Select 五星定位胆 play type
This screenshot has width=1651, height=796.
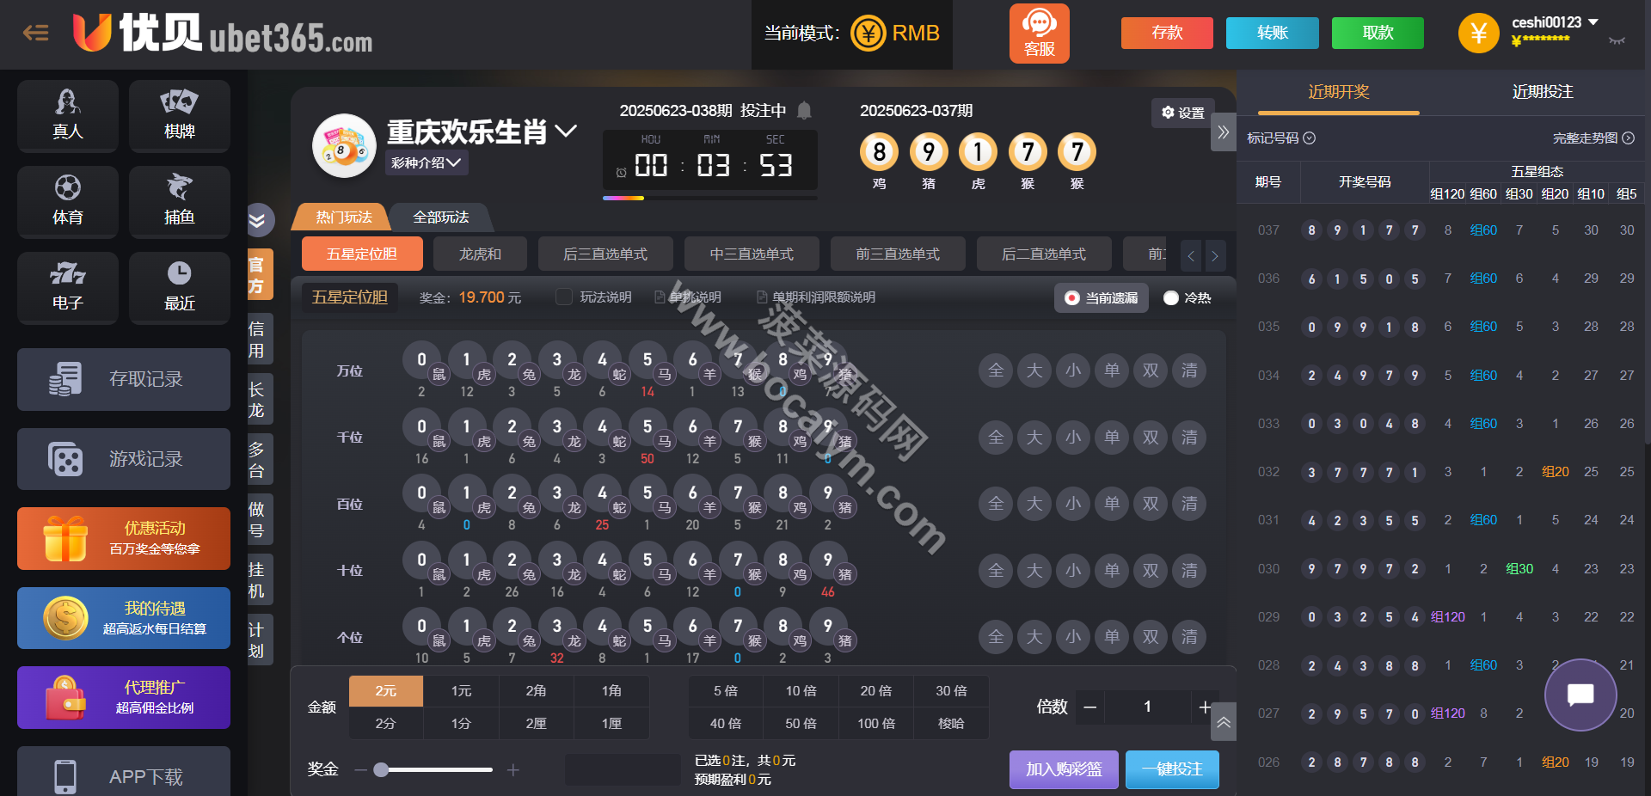(362, 254)
